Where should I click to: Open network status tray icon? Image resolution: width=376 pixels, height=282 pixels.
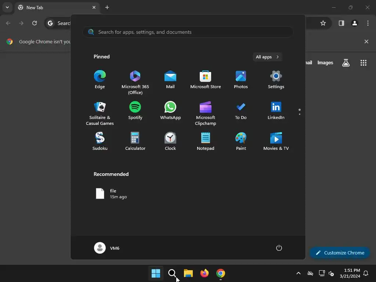(322, 273)
